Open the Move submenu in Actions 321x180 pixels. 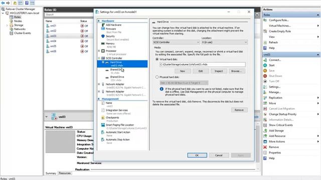[x=272, y=103]
